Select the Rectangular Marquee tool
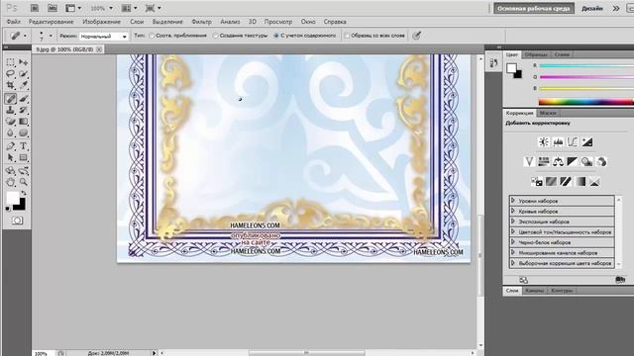This screenshot has width=634, height=356. [x=11, y=62]
